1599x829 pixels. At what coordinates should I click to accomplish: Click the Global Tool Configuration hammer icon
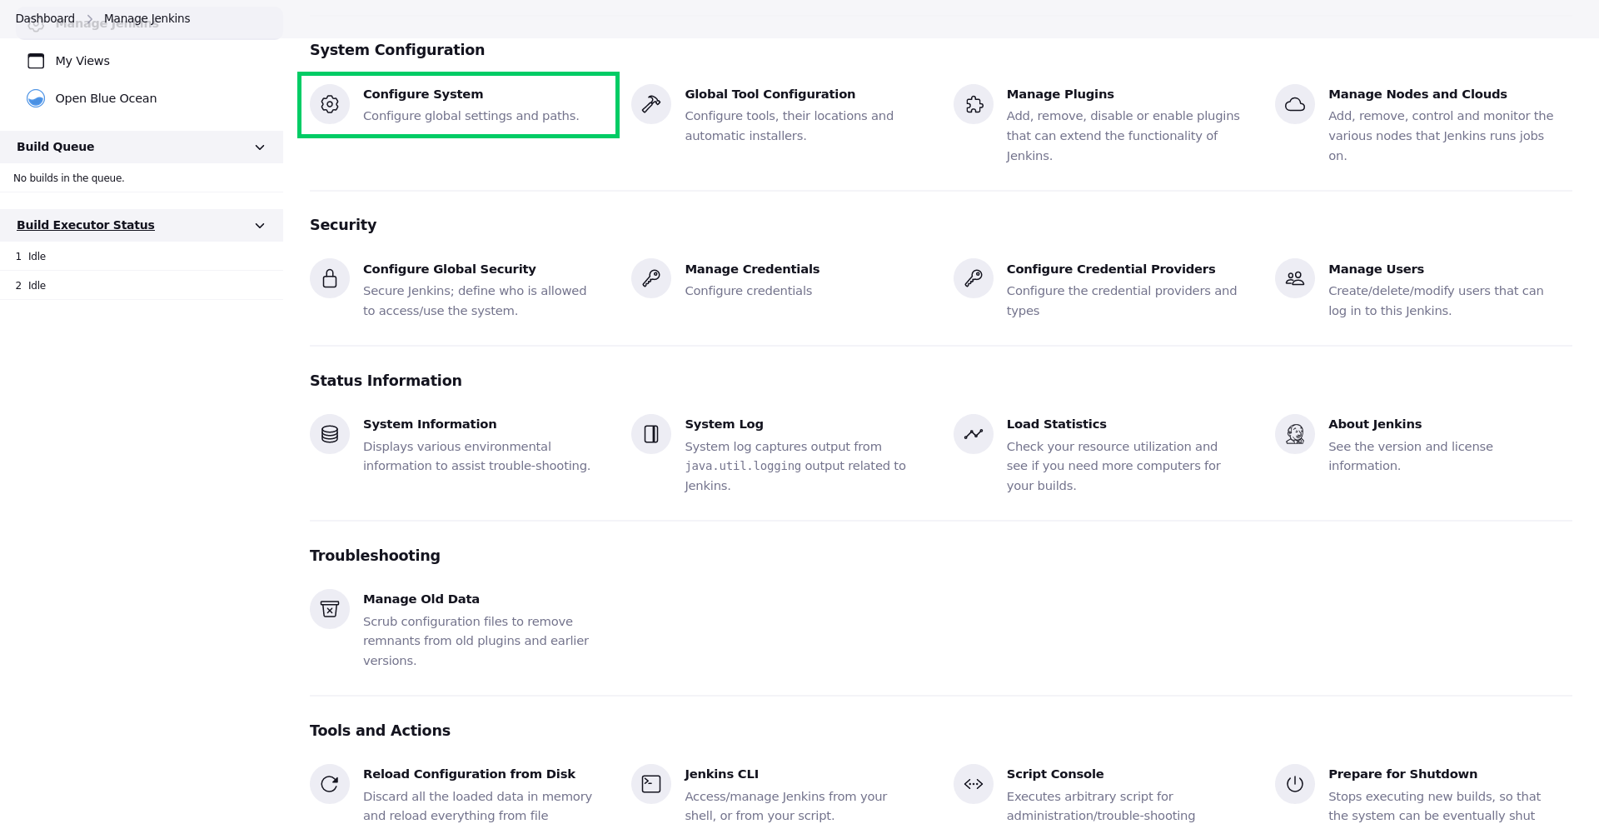pos(651,104)
